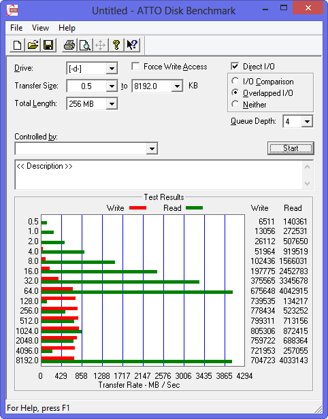Click the red Write legend swatch
Screen dimensions: 328x419
point(137,208)
